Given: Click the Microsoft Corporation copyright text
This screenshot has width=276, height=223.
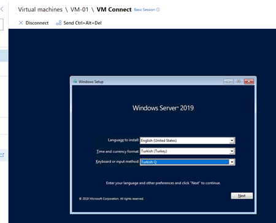Looking at the screenshot, I should coord(112,198).
